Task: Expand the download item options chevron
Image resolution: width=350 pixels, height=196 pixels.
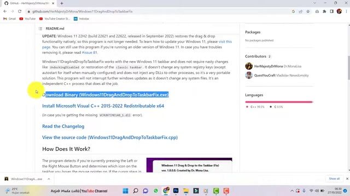Action: pyautogui.click(x=49, y=179)
